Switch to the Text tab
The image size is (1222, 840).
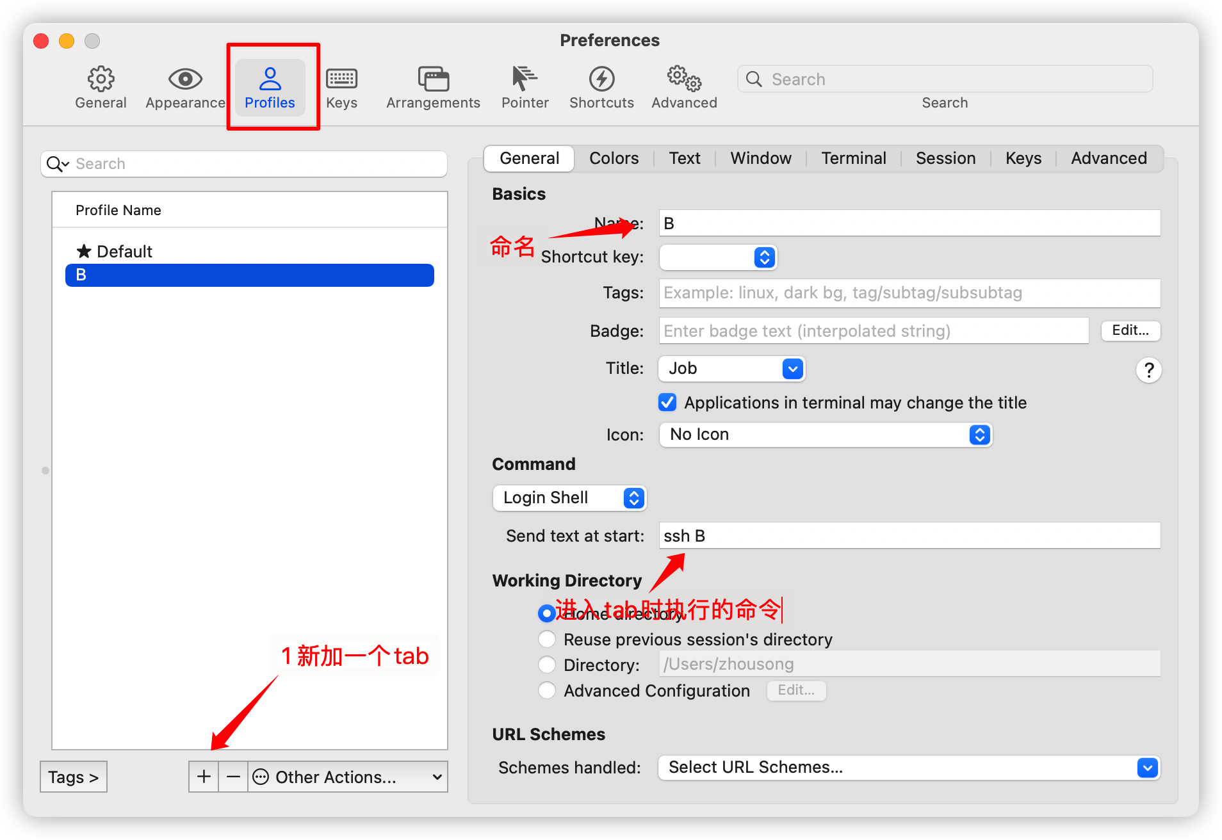685,159
